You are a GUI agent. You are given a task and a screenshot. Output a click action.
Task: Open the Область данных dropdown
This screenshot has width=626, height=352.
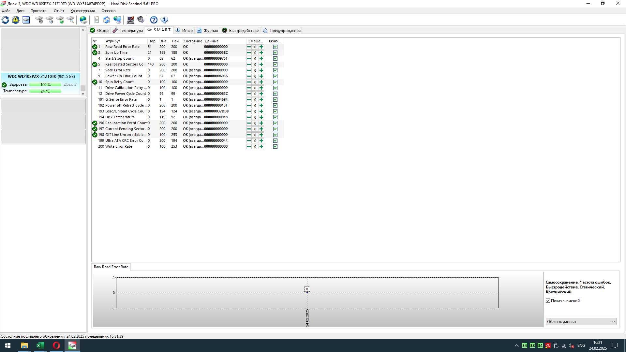click(x=581, y=322)
